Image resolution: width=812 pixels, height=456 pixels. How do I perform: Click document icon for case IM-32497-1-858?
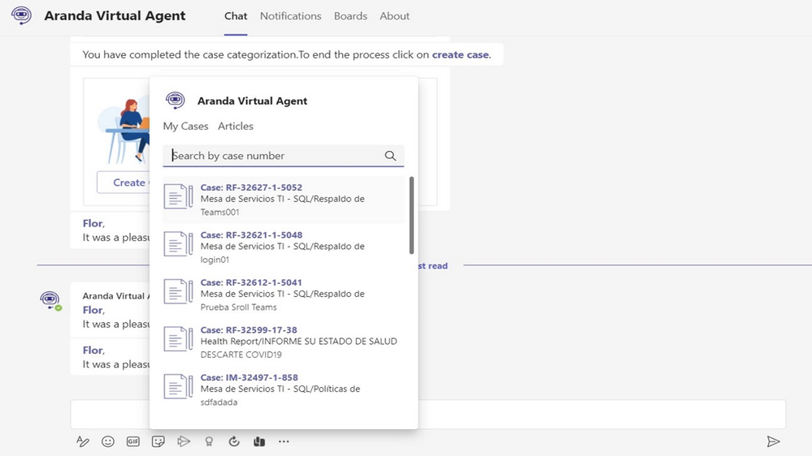[178, 387]
